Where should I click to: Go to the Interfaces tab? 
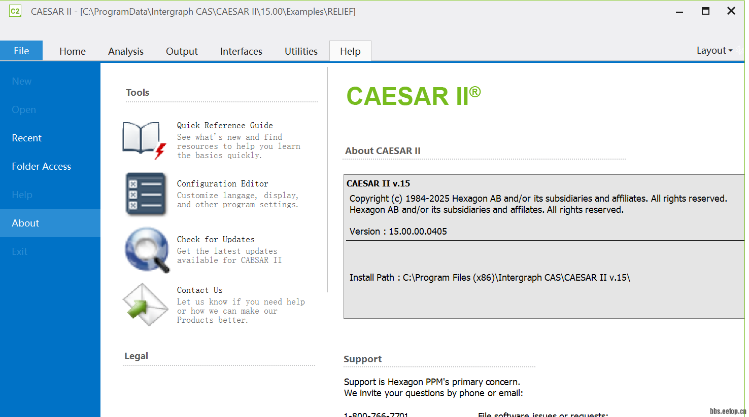(x=241, y=51)
